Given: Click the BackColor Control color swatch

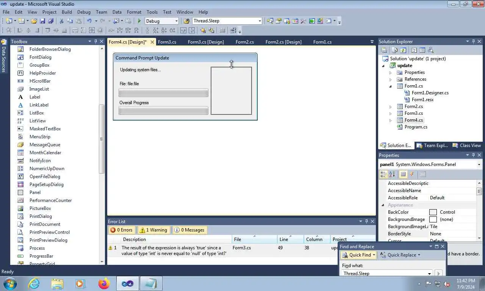Looking at the screenshot, I should [433, 212].
